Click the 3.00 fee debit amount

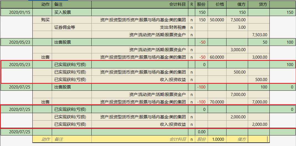click(241, 27)
